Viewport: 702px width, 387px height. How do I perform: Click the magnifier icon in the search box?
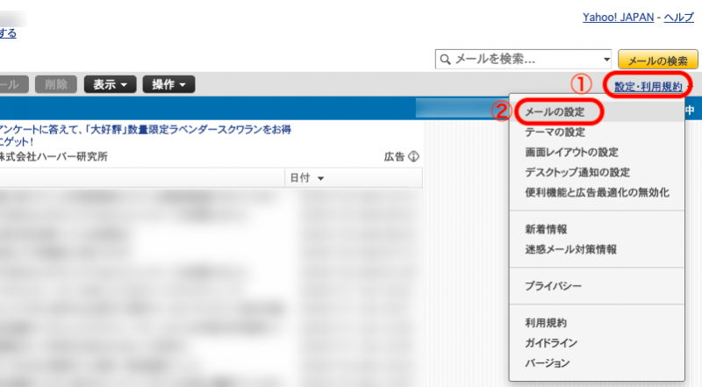[x=445, y=59]
